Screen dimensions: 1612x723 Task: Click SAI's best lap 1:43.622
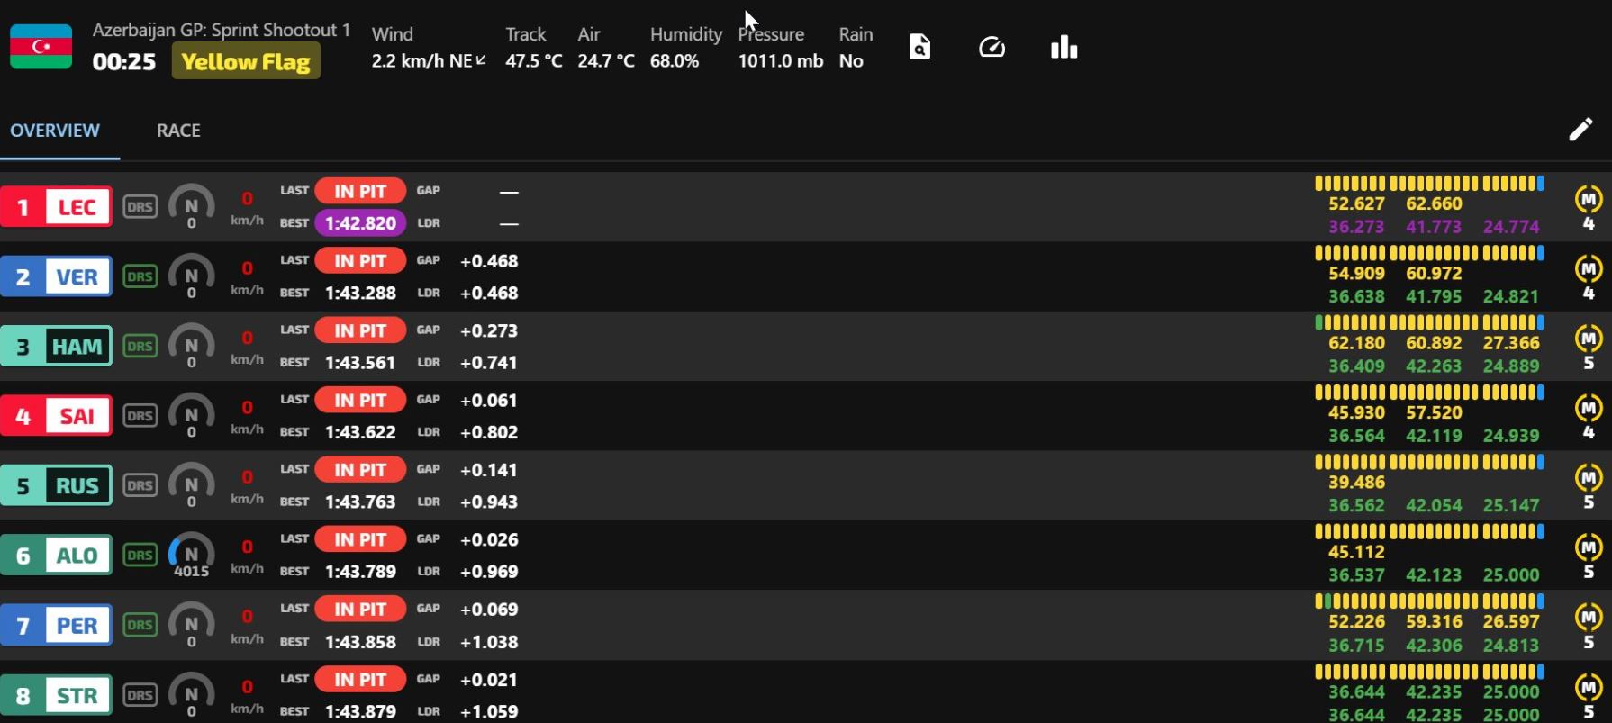pyautogui.click(x=360, y=432)
